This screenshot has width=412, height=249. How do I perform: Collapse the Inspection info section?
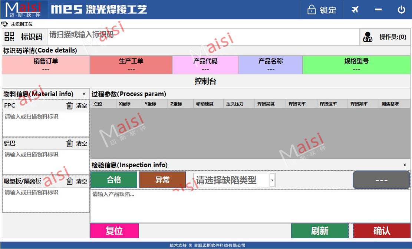tap(405, 165)
